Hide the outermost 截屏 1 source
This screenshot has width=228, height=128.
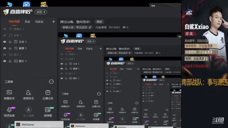[5, 48]
